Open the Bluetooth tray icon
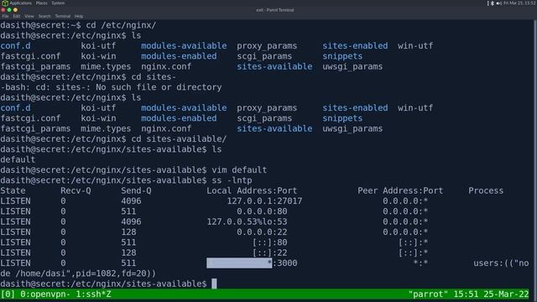Image resolution: width=537 pixels, height=302 pixels. (493, 3)
